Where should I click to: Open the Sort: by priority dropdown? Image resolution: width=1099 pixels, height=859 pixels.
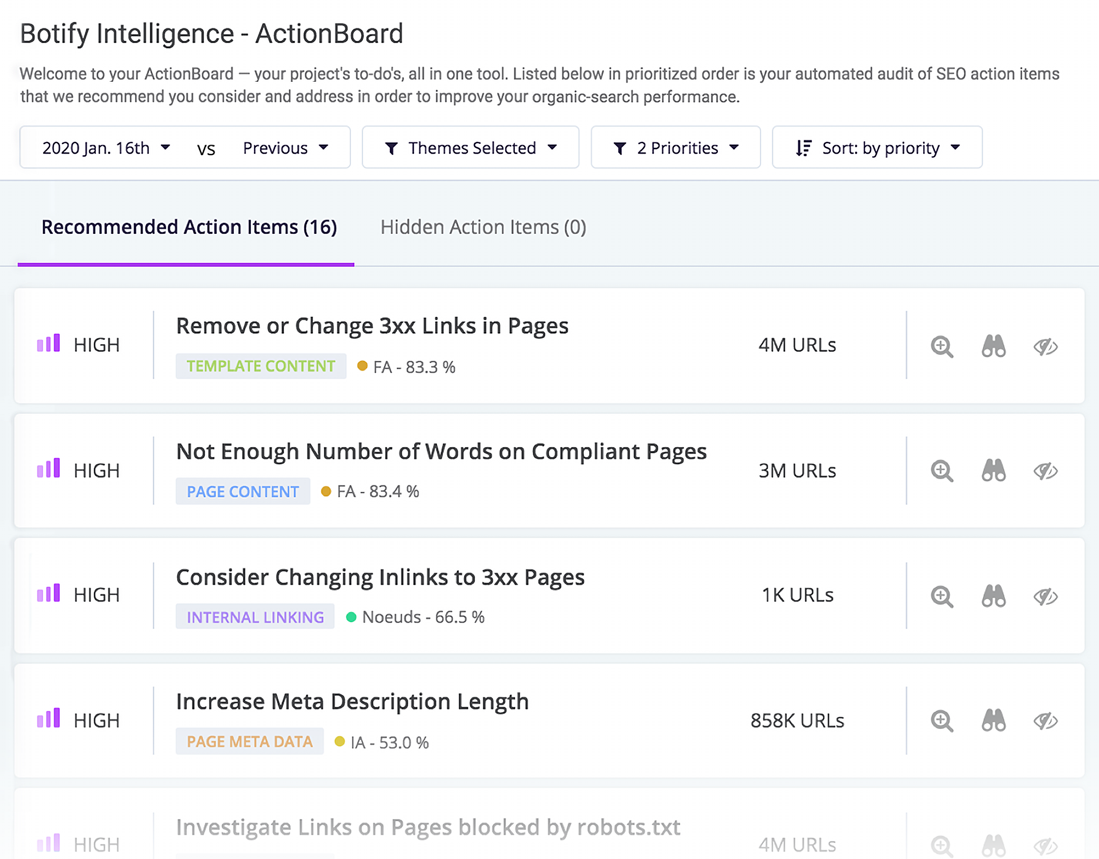point(877,147)
